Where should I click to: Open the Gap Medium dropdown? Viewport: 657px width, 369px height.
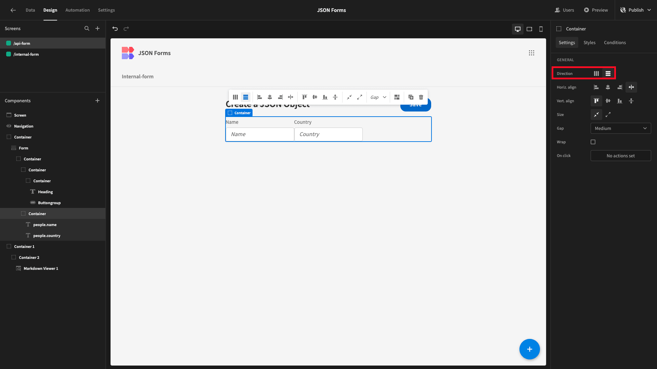pos(621,128)
